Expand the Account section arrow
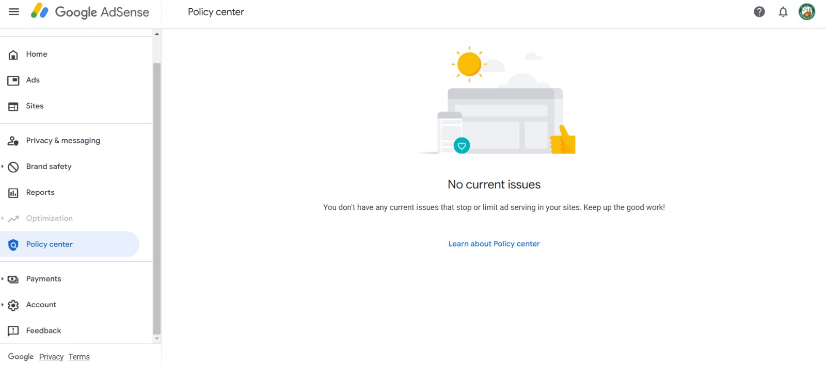The width and height of the screenshot is (826, 366). (x=3, y=305)
